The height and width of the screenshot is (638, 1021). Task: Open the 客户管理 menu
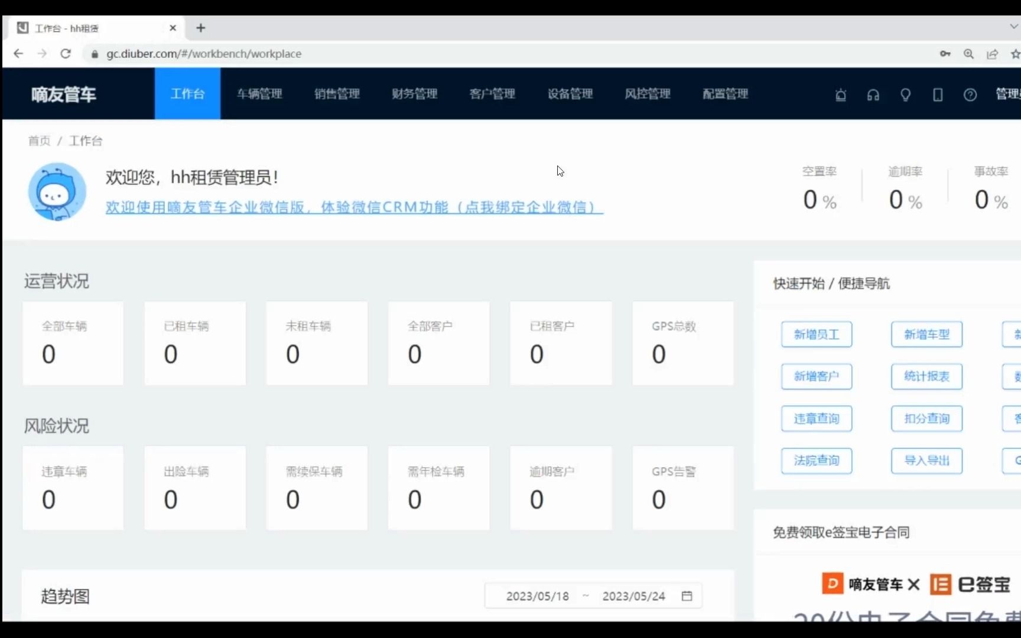click(x=492, y=93)
